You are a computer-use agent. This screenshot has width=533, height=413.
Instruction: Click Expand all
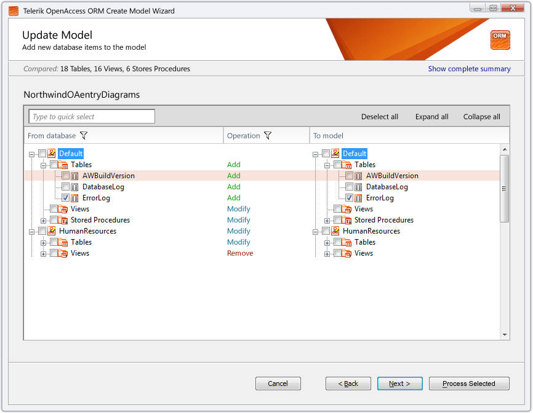431,117
